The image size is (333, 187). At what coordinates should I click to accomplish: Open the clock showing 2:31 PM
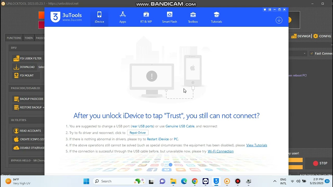316,181
